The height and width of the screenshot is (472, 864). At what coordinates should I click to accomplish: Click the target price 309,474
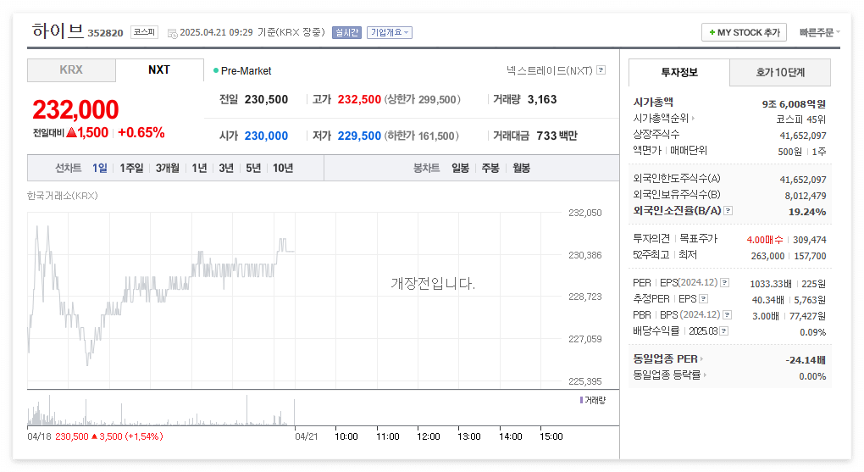point(810,239)
